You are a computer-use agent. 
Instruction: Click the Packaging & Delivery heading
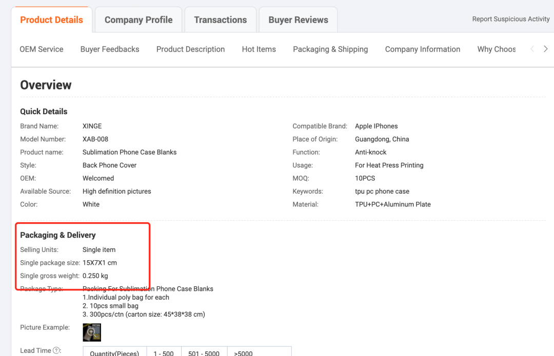(x=58, y=235)
